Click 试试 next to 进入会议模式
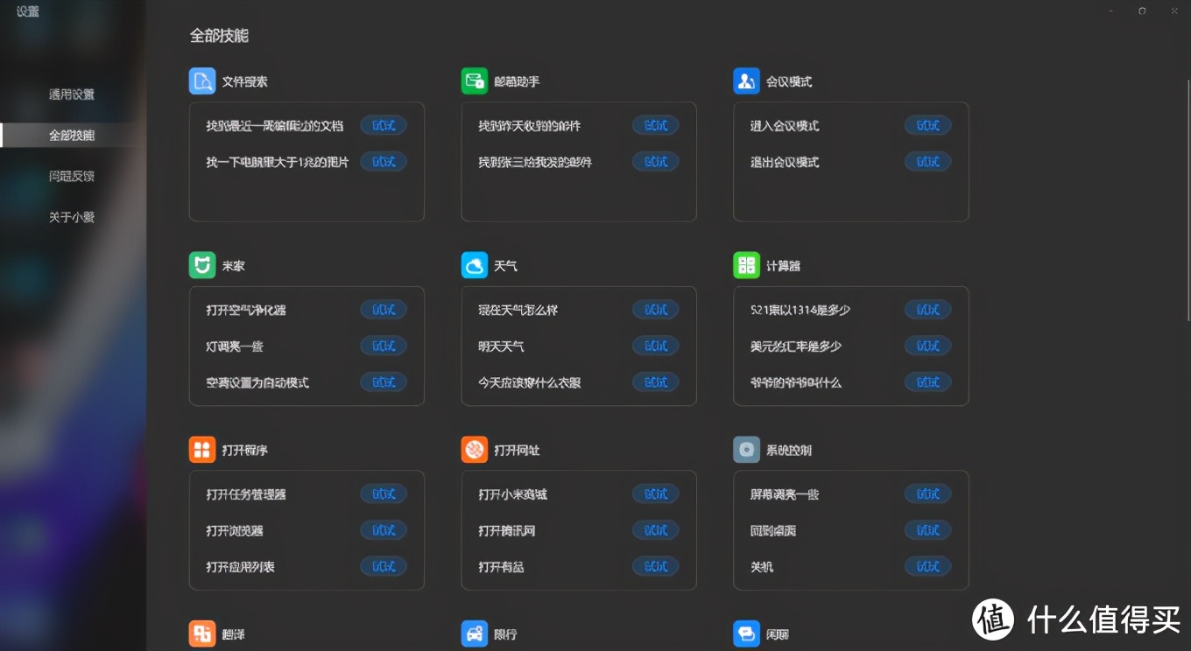 click(927, 125)
